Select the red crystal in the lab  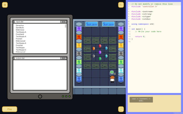click(100, 46)
